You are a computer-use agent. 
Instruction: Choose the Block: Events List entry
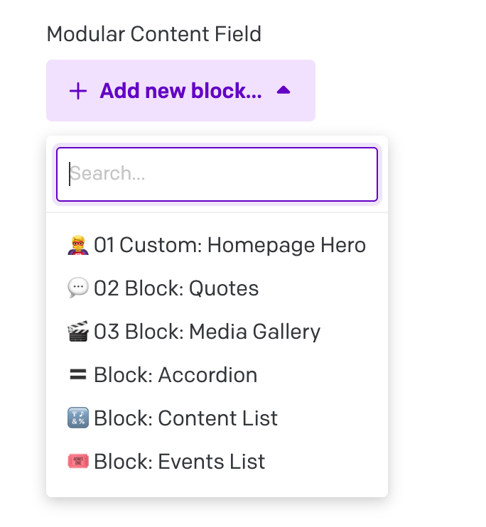click(x=179, y=462)
